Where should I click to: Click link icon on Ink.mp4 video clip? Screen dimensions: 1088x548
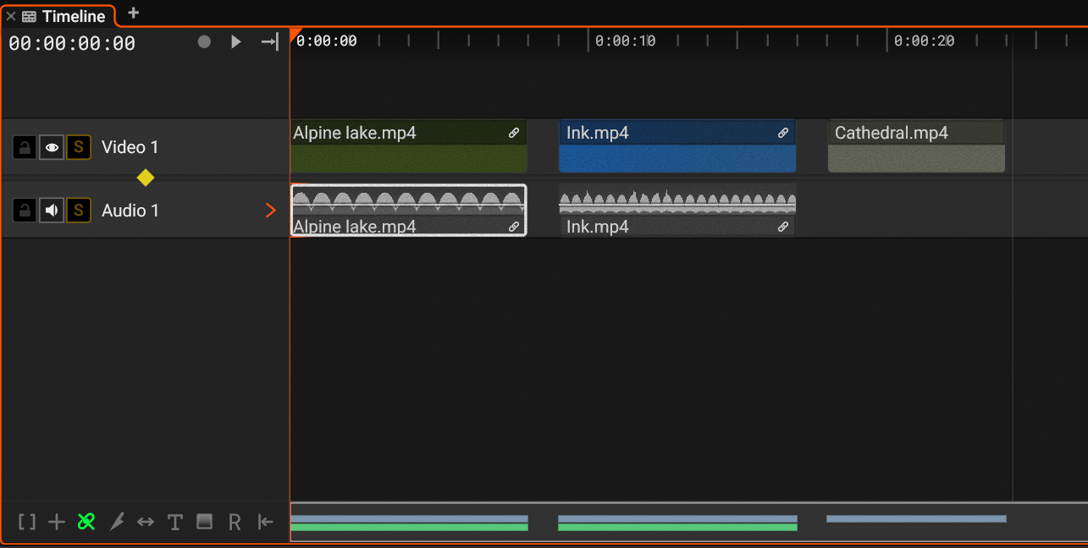pos(783,133)
